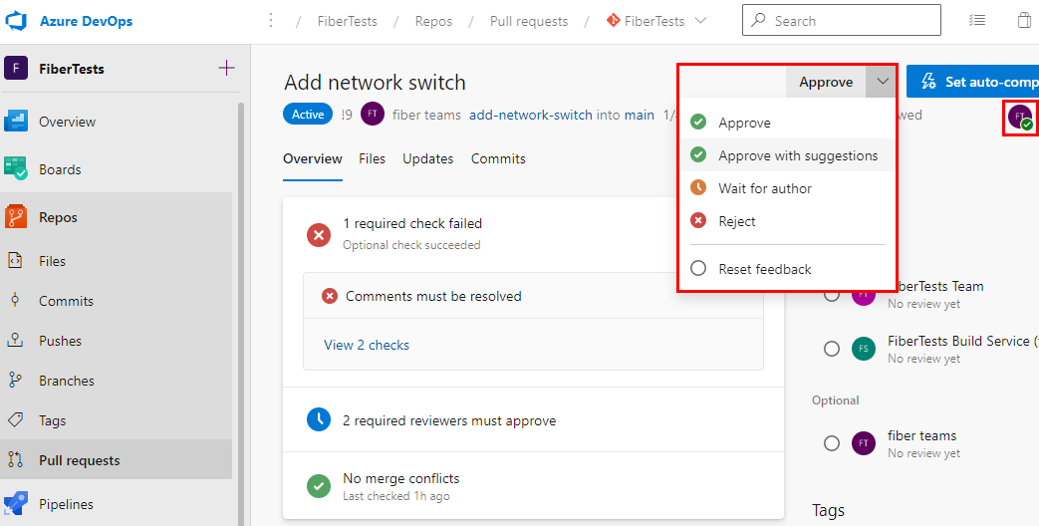Click the Pipelines rocket icon
The image size is (1039, 526).
pos(15,504)
